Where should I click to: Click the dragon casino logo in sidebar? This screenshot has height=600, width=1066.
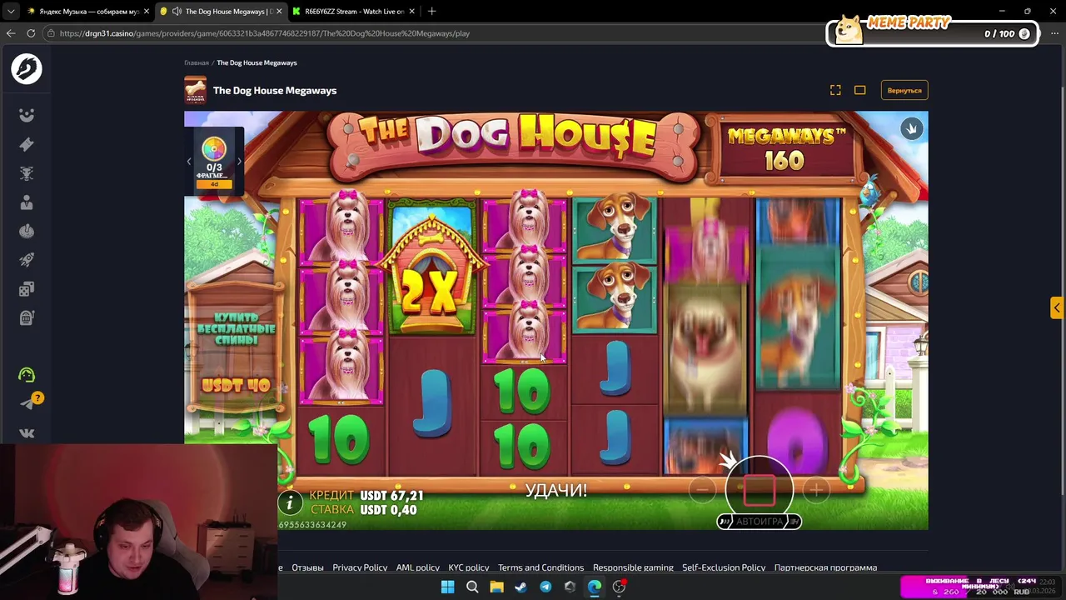click(x=27, y=68)
